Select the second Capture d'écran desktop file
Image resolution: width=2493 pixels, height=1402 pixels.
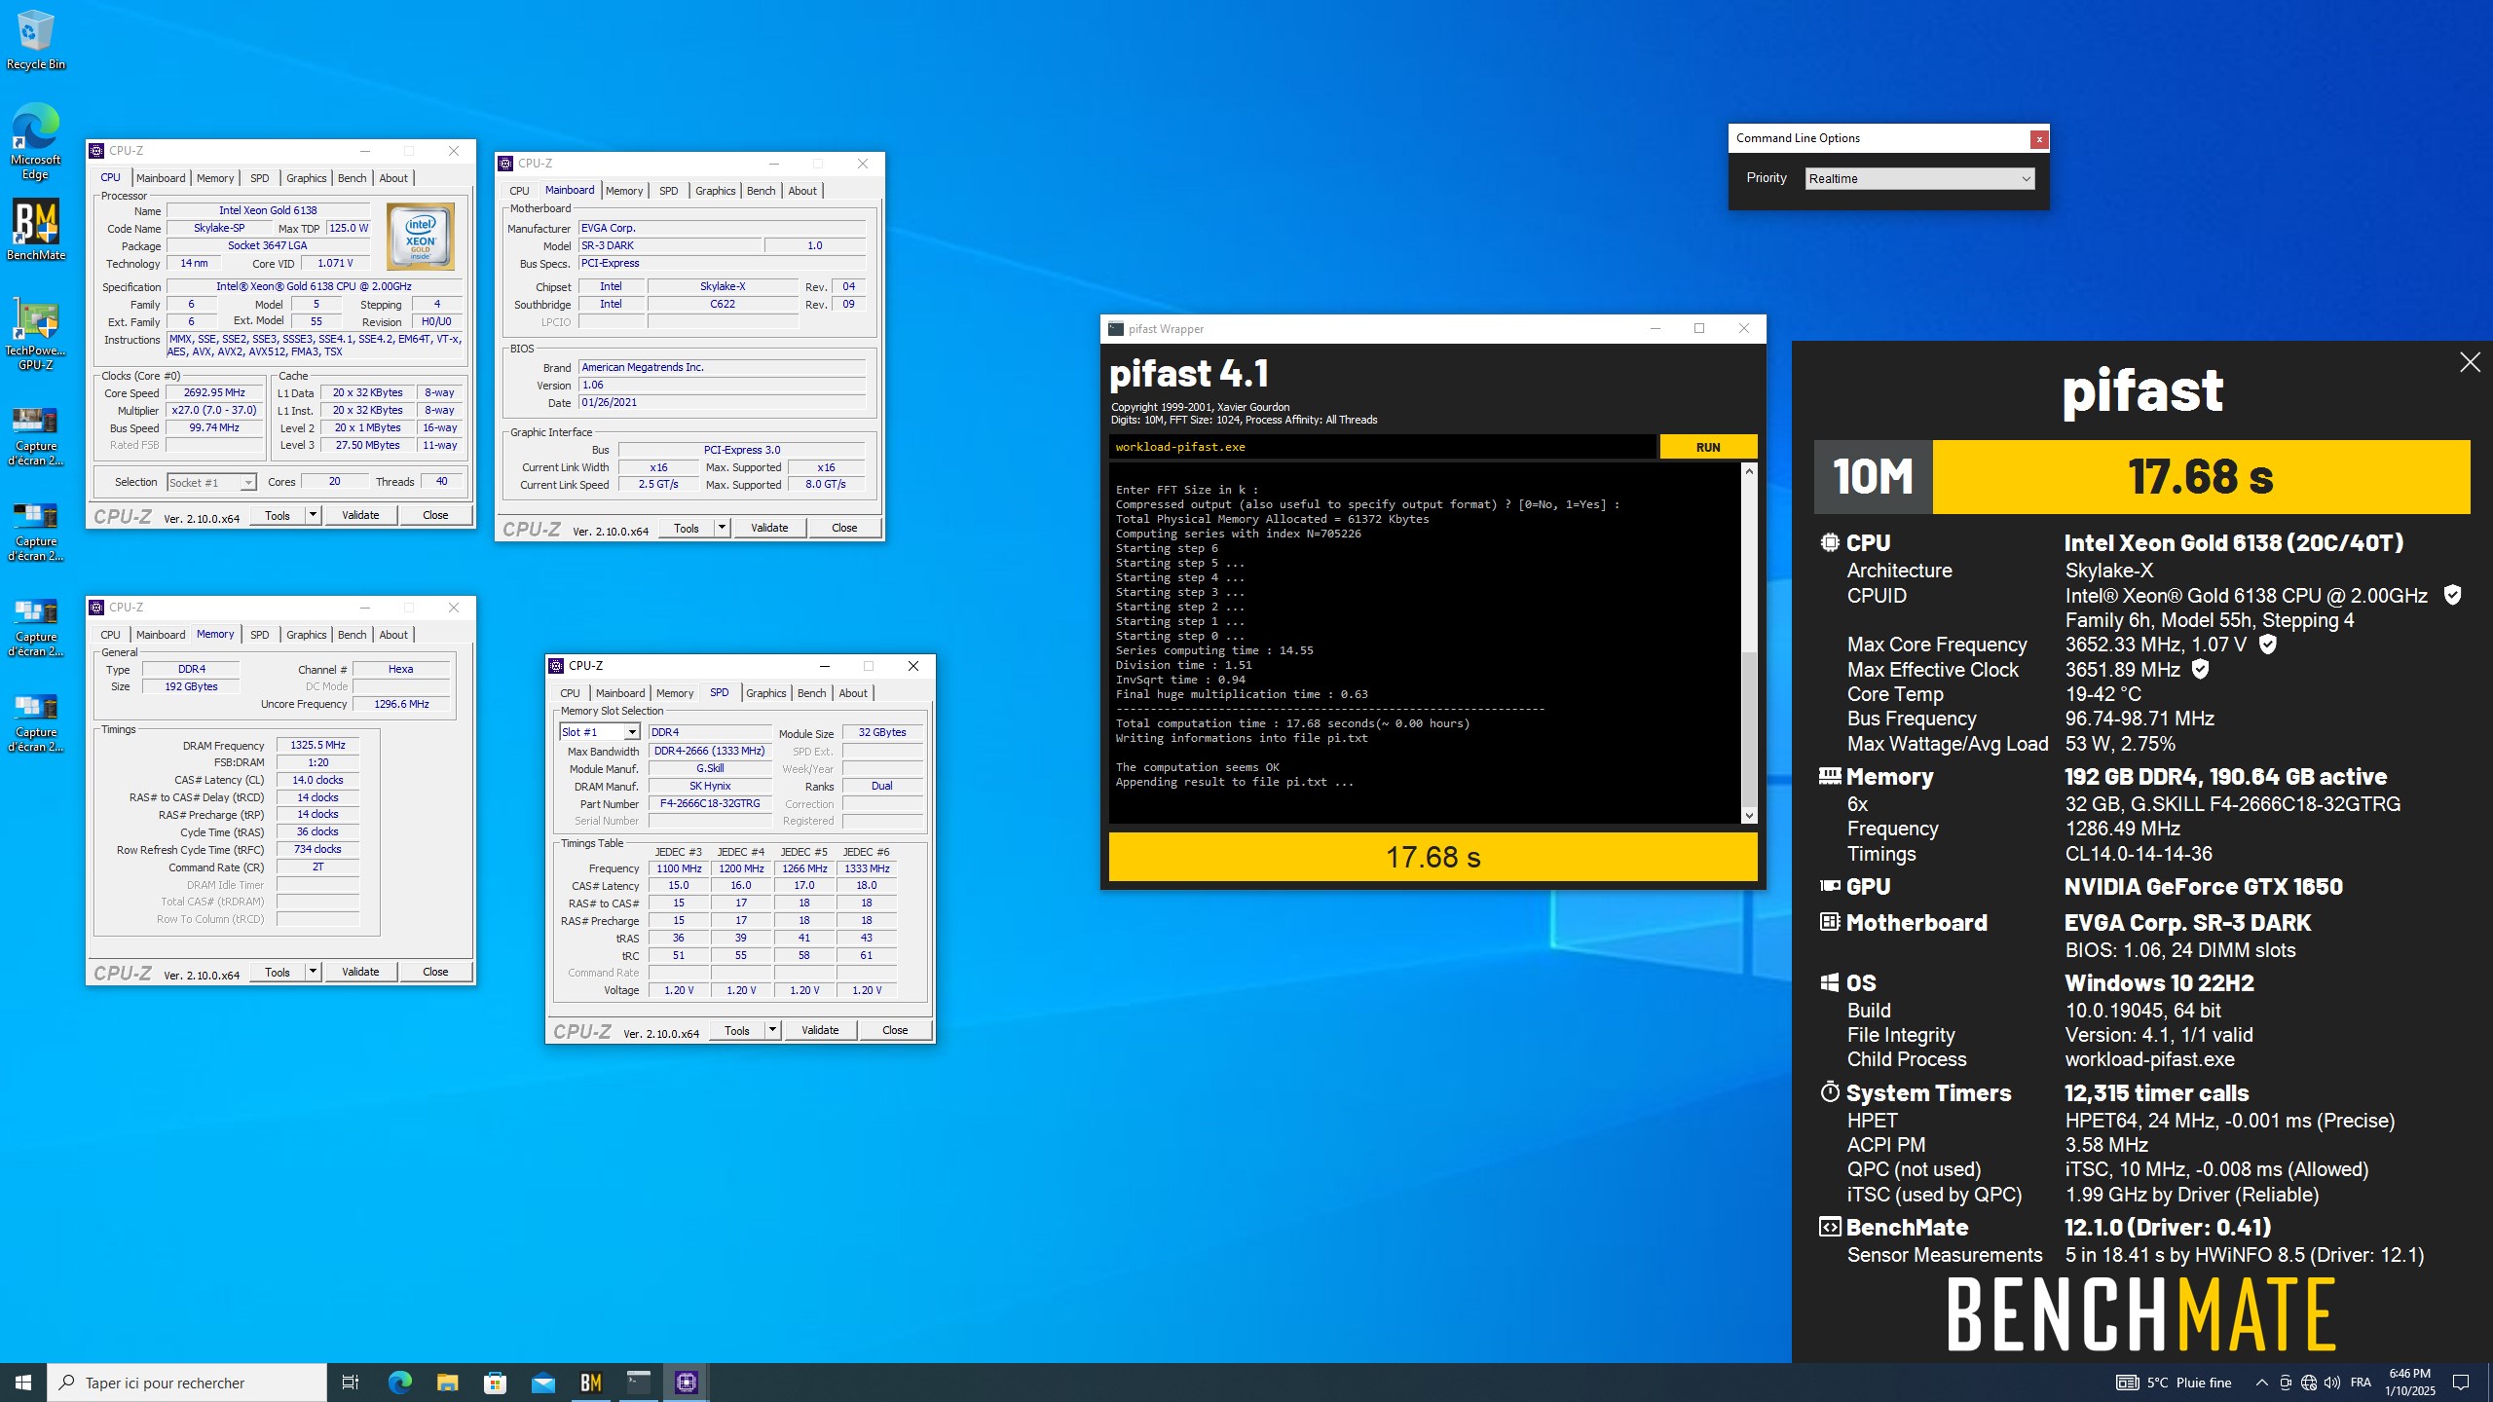pos(35,531)
